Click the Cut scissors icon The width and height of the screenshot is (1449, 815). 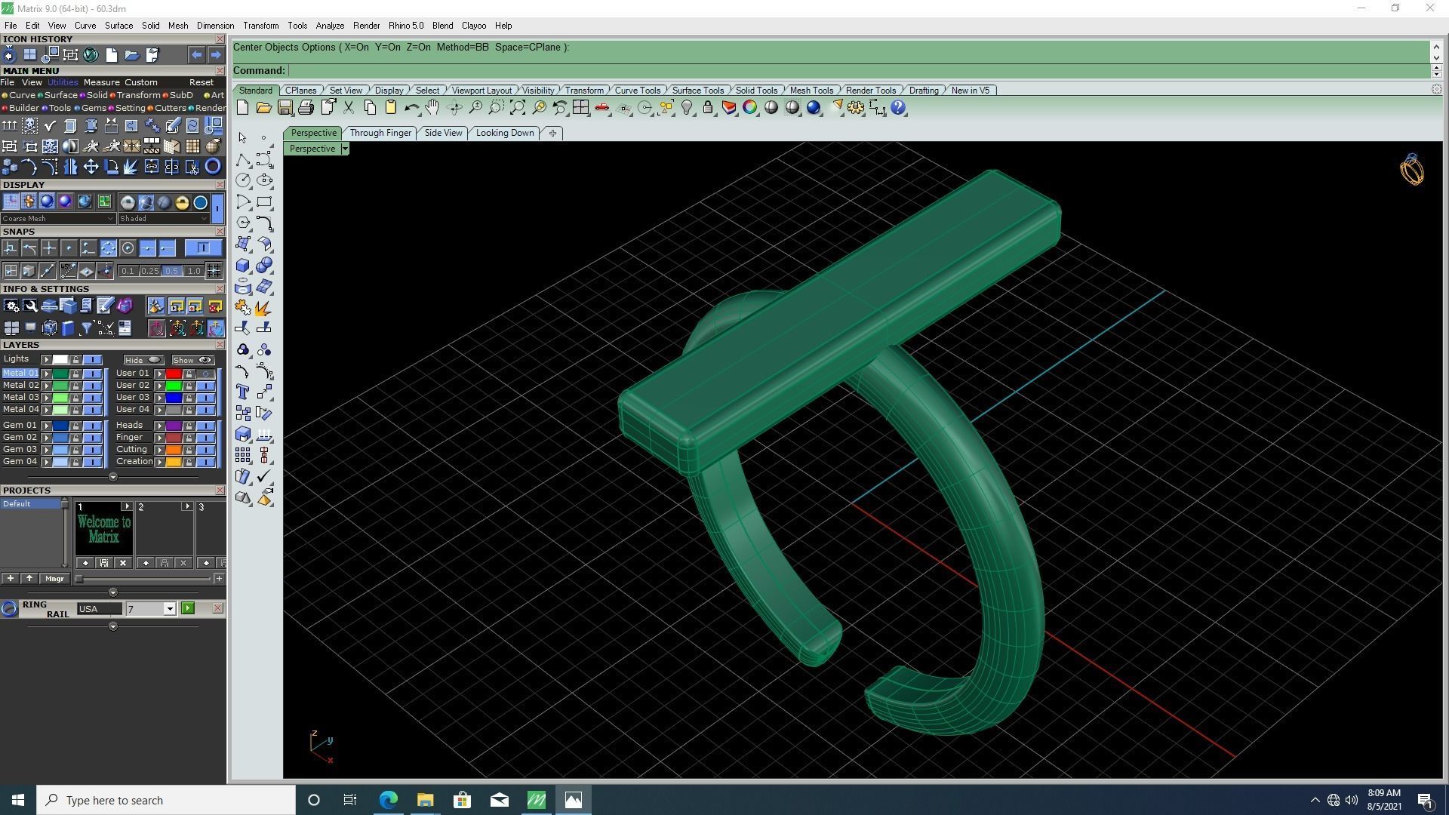coord(349,108)
